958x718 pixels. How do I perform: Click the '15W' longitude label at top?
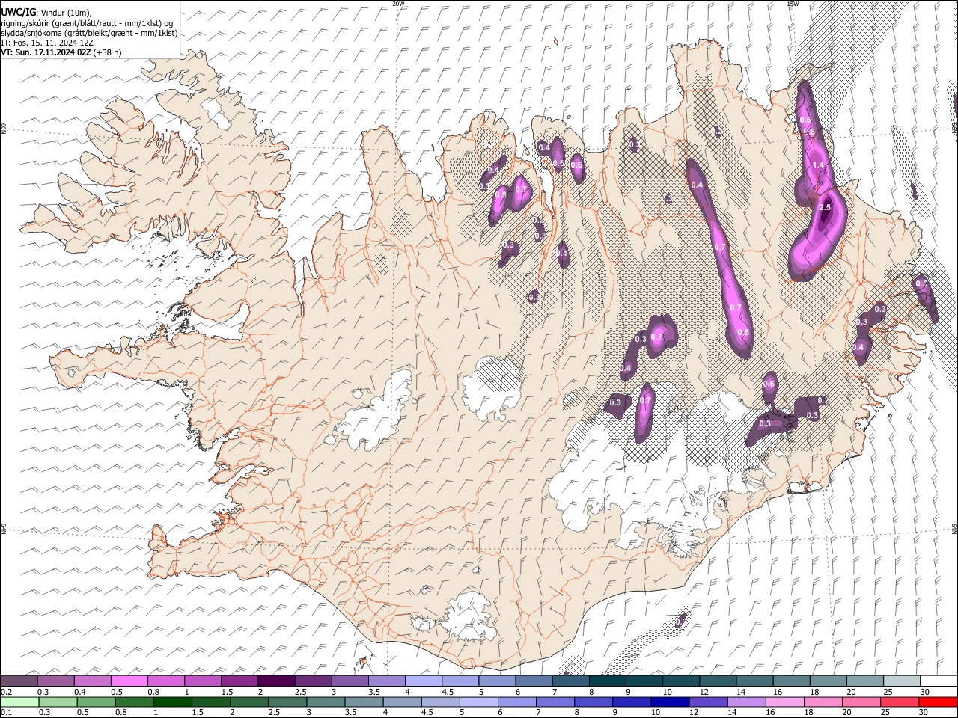click(792, 3)
